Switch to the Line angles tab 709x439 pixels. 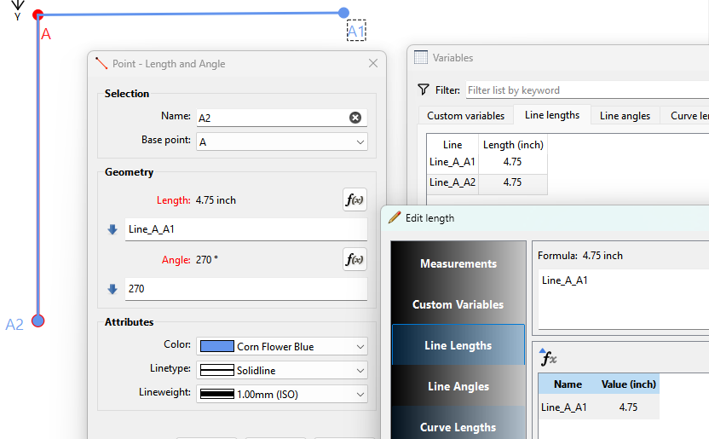[x=625, y=115]
